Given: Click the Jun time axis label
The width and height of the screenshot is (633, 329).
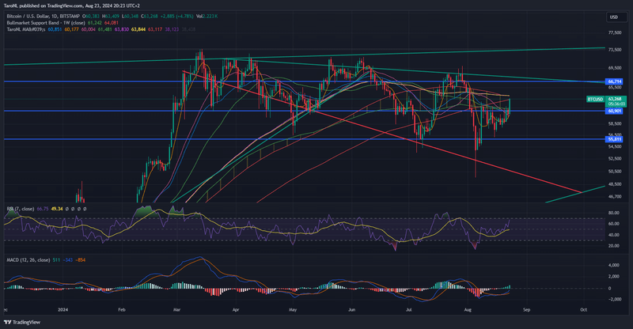Looking at the screenshot, I should coord(351,310).
